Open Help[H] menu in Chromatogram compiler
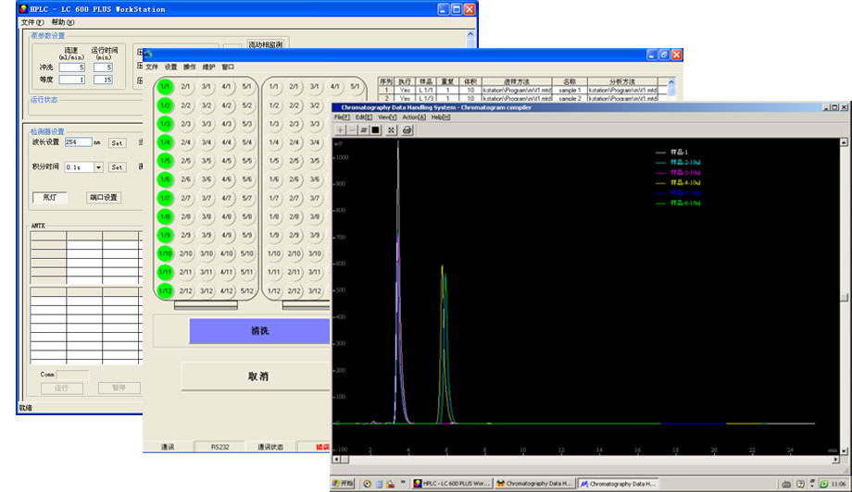This screenshot has width=852, height=492. coord(441,117)
